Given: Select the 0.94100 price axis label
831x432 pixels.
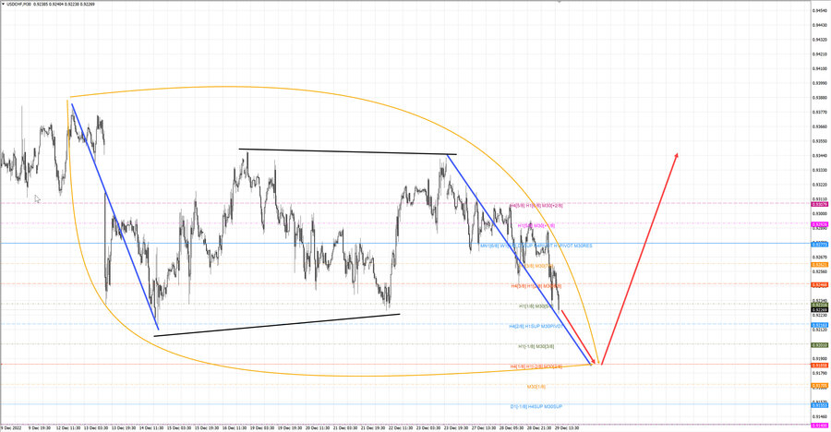Looking at the screenshot, I should pyautogui.click(x=821, y=68).
